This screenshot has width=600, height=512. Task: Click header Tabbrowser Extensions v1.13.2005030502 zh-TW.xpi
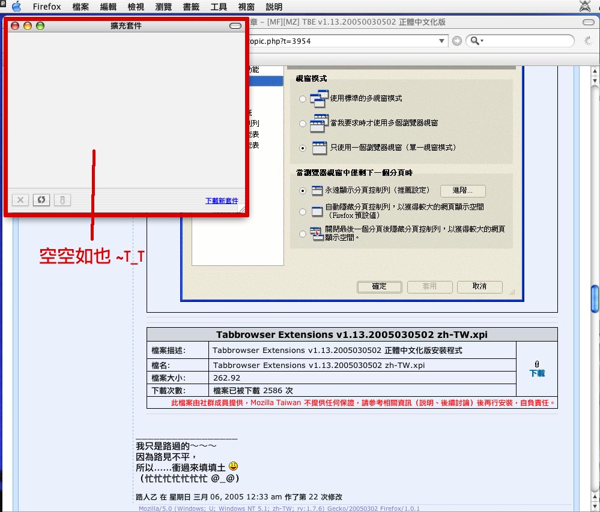(x=352, y=334)
